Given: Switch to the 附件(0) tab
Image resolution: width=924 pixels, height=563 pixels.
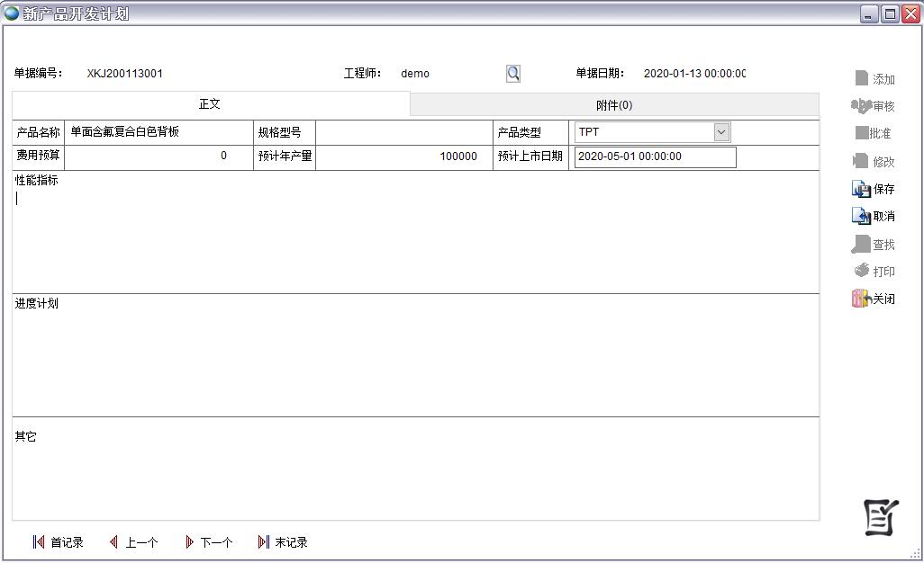Looking at the screenshot, I should (614, 105).
